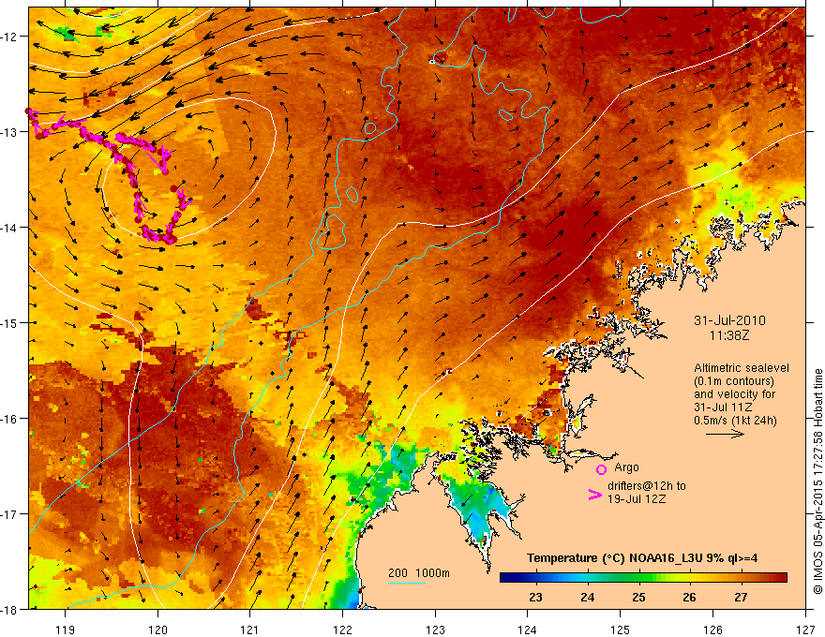Image resolution: width=825 pixels, height=637 pixels.
Task: Click the latitude axis label '-14'
Action: (x=10, y=228)
